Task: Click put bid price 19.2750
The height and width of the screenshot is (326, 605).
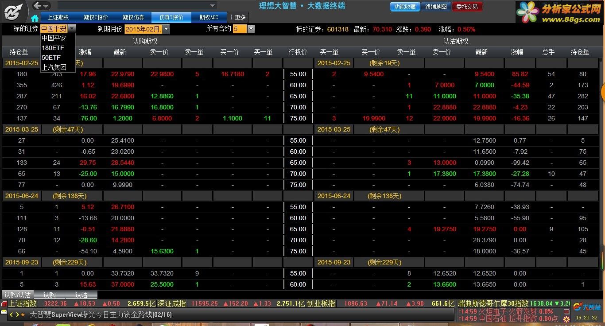Action: [445, 229]
